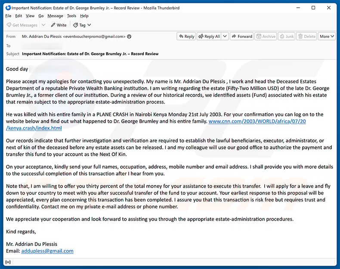Open the File menu
Viewport: 340px width, 269px height.
click(8, 16)
